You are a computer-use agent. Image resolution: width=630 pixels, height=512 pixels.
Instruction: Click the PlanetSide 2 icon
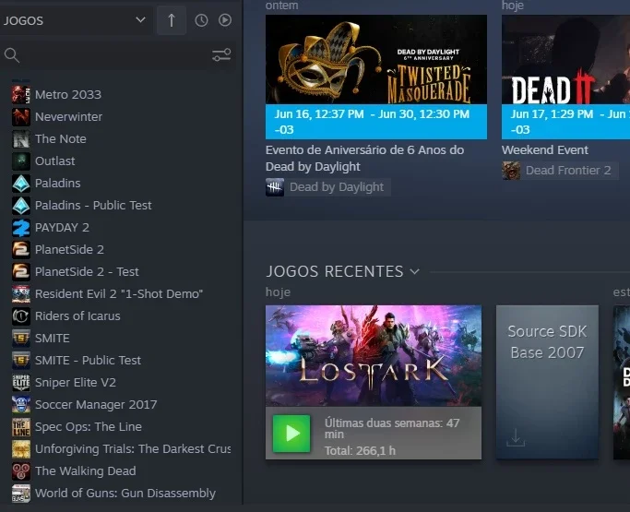(x=21, y=250)
